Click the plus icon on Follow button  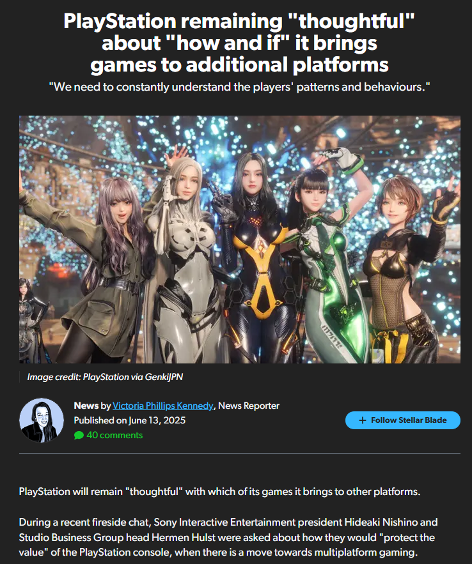(x=363, y=420)
